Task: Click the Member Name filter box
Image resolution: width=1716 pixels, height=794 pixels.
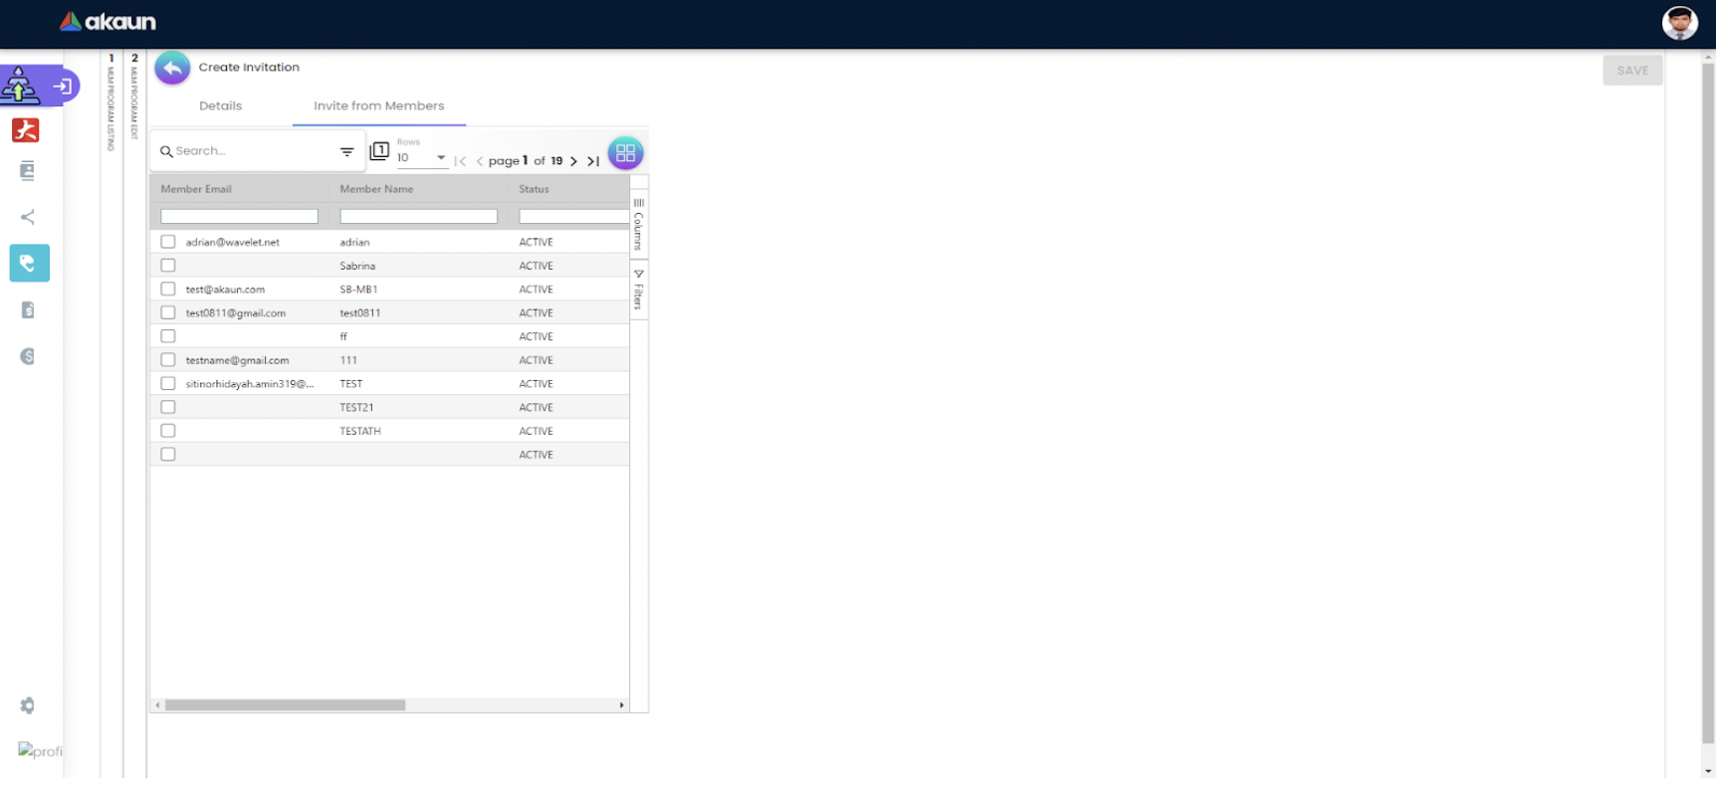Action: (x=418, y=216)
